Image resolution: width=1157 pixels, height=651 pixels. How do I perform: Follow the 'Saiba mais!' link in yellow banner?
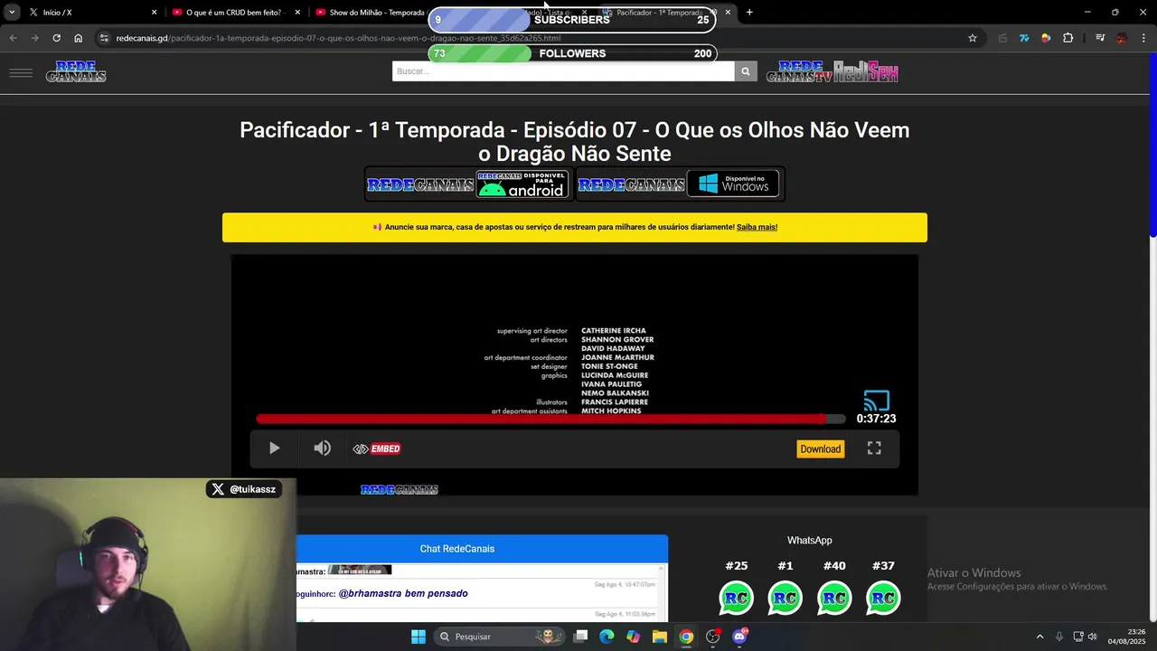pos(757,228)
